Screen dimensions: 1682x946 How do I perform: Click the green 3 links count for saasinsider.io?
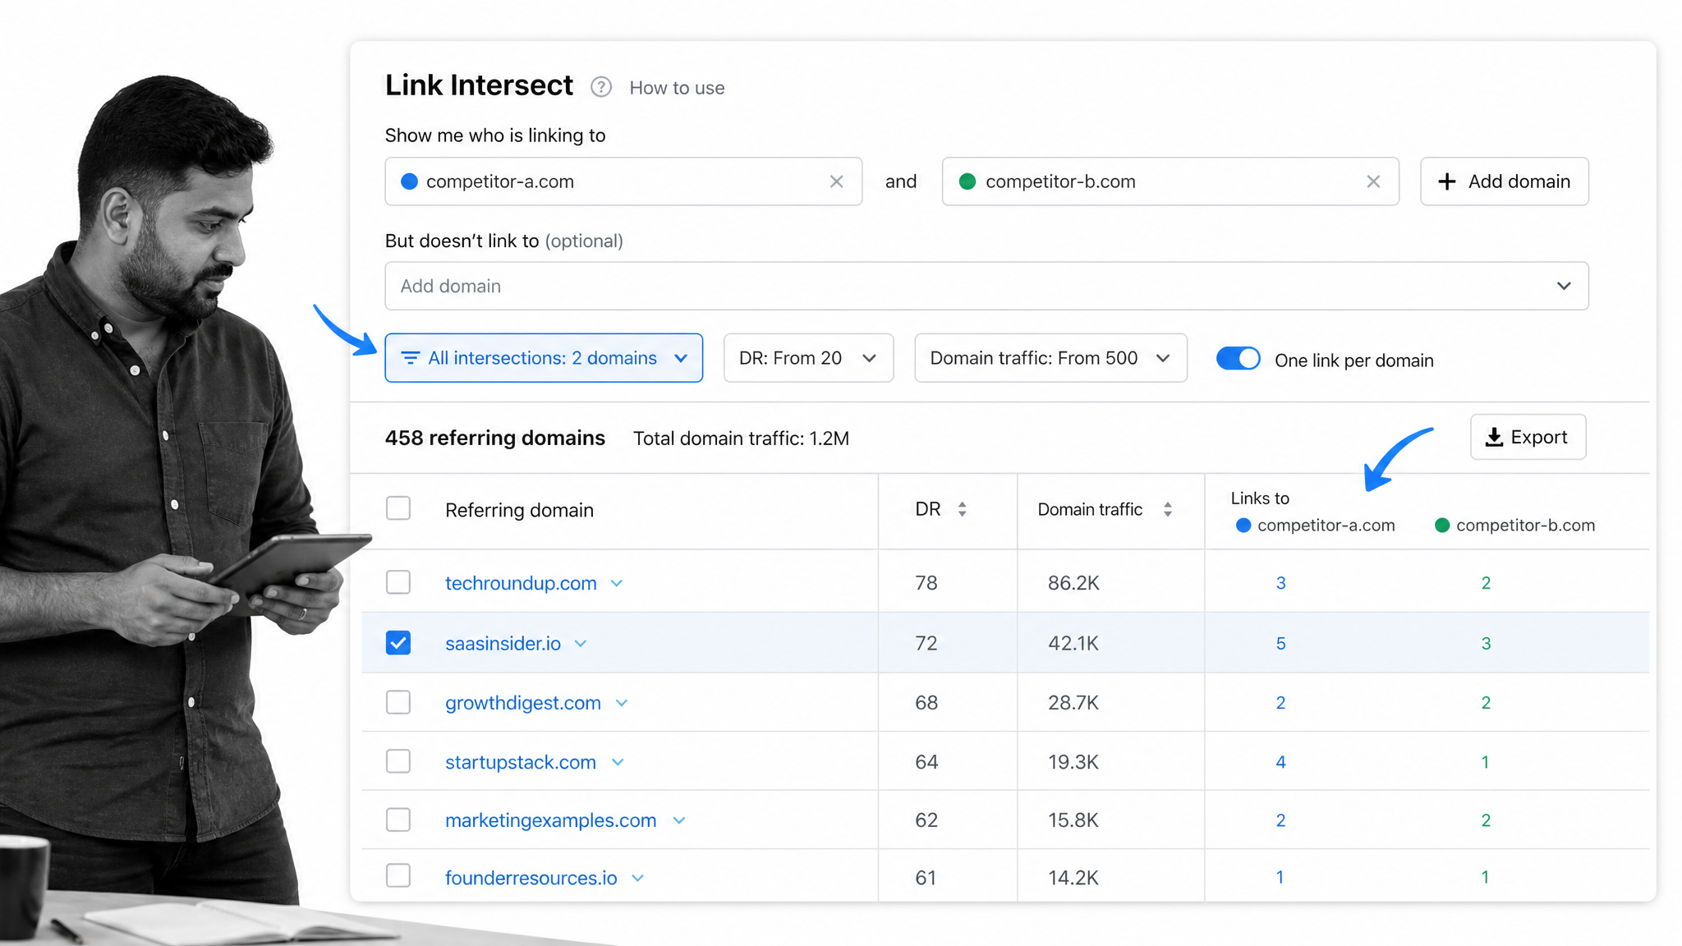point(1486,643)
